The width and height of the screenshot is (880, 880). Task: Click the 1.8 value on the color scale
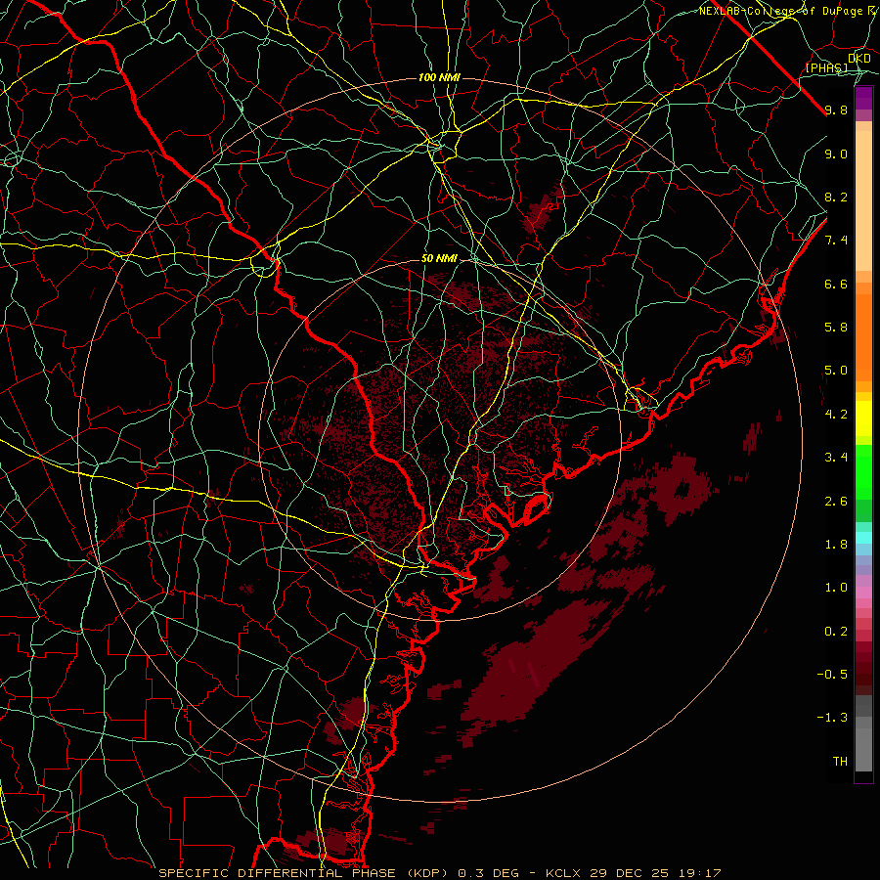pyautogui.click(x=836, y=545)
